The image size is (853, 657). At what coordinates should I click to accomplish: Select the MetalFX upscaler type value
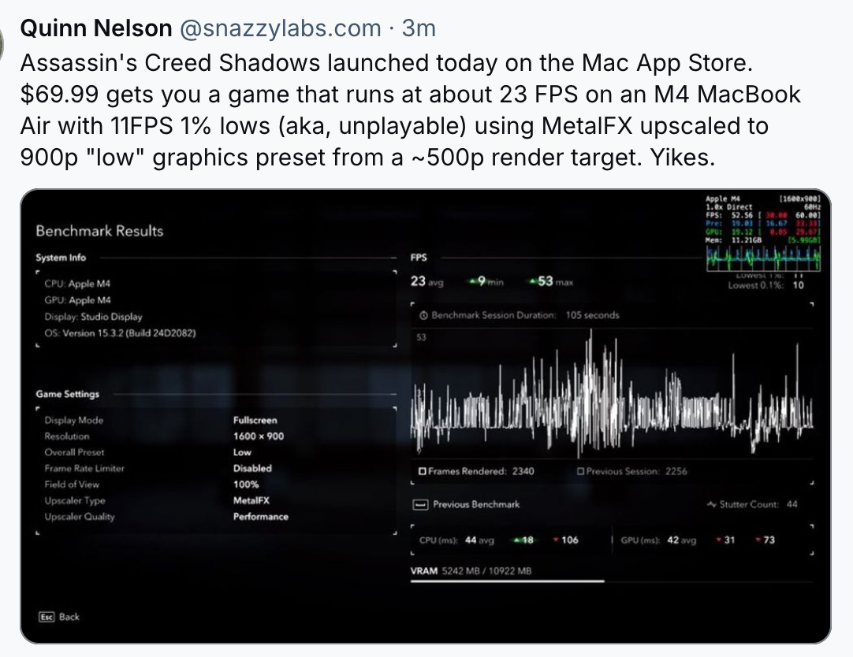(x=251, y=500)
